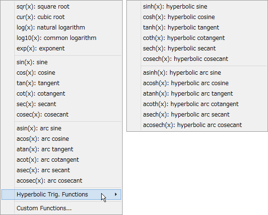Viewport: 268px width, 215px height.
Task: Open the Hyperbolic Trig. Functions item
Action: tap(61, 195)
